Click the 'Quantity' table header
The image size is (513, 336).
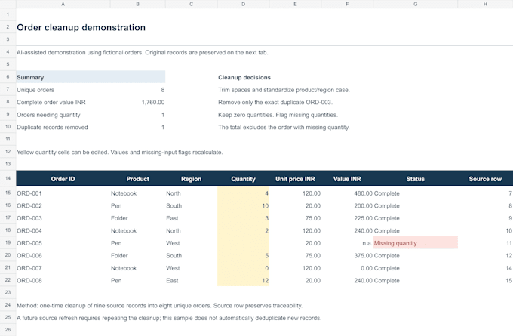tap(243, 179)
